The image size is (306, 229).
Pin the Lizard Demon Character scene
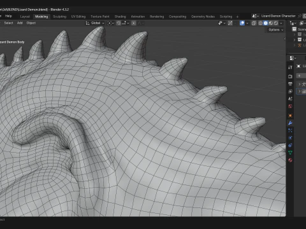pos(300,16)
